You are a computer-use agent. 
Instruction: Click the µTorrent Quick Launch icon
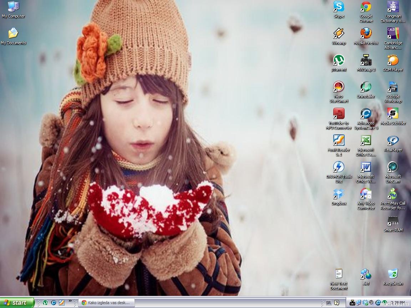[46, 303]
